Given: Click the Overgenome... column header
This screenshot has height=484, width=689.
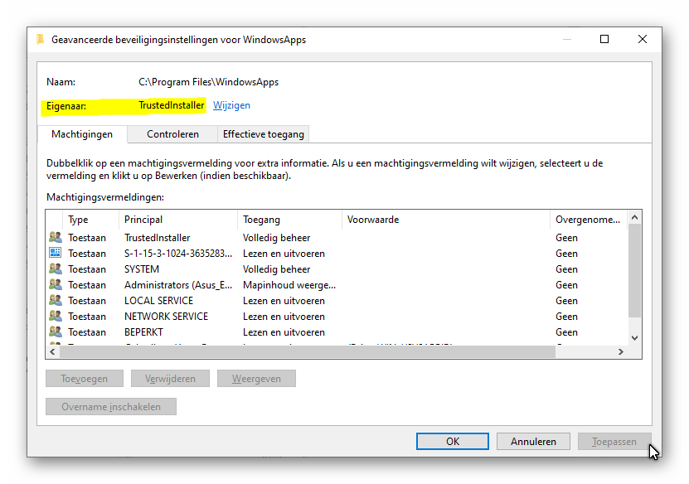Looking at the screenshot, I should 589,220.
